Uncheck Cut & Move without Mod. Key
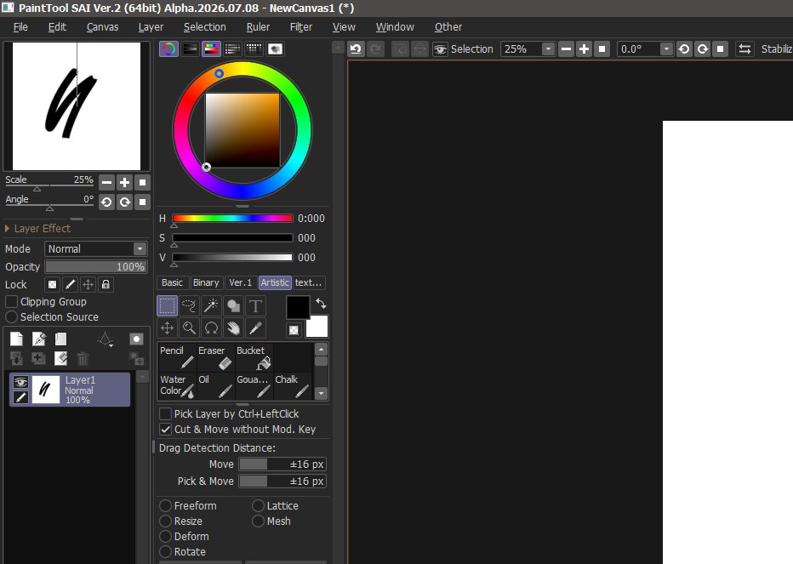Image resolution: width=793 pixels, height=564 pixels. point(165,430)
